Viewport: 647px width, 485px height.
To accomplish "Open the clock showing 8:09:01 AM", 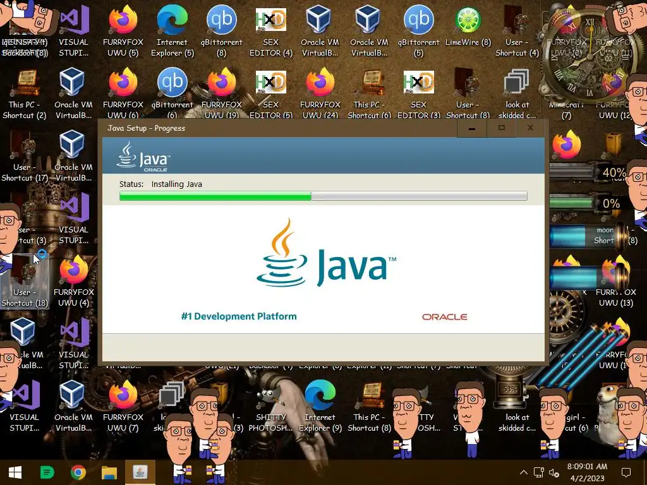I will click(587, 472).
